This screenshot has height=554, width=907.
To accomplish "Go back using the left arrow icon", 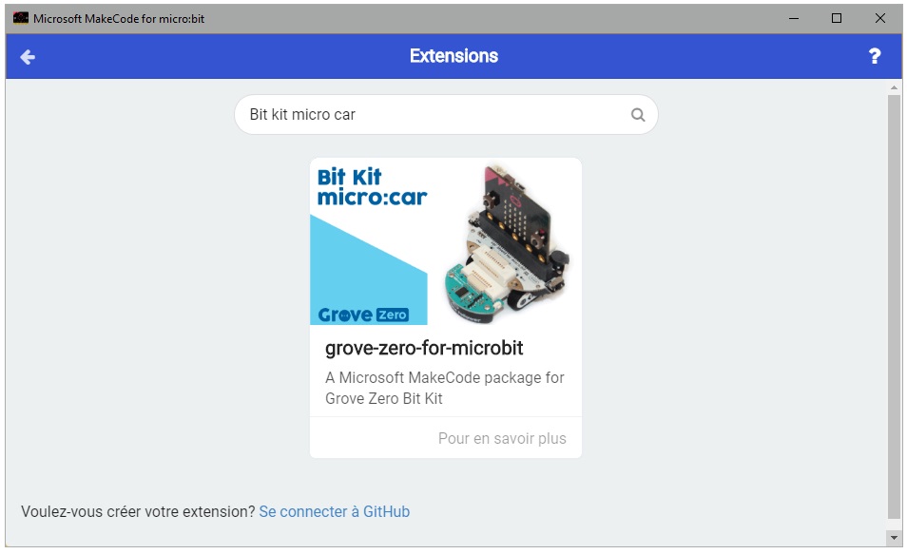I will (28, 57).
